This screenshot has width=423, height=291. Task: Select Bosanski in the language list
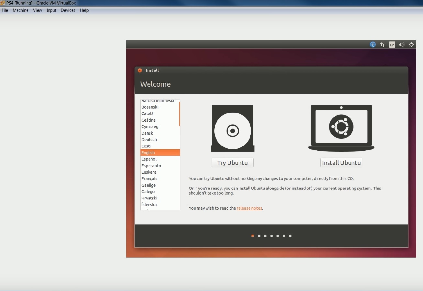coord(160,107)
